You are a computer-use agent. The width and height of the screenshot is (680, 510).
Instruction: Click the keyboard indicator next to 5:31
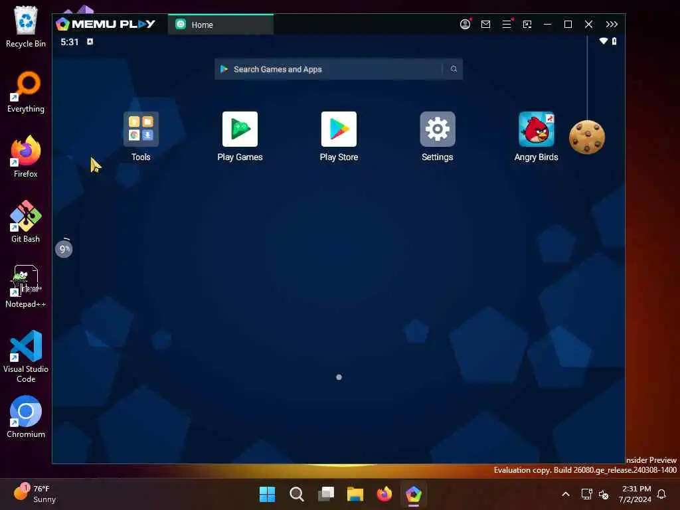(x=90, y=42)
